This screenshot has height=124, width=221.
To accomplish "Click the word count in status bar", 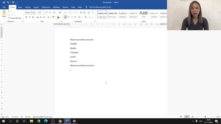I will (x=15, y=117).
